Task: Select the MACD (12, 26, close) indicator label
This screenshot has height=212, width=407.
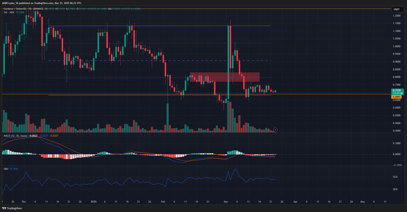Action: pos(15,136)
